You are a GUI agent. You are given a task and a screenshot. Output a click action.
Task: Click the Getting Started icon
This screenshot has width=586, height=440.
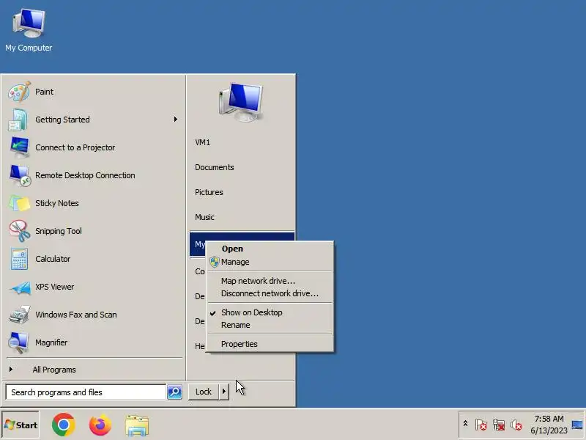(18, 120)
